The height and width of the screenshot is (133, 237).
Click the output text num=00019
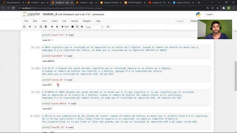pos(48,61)
